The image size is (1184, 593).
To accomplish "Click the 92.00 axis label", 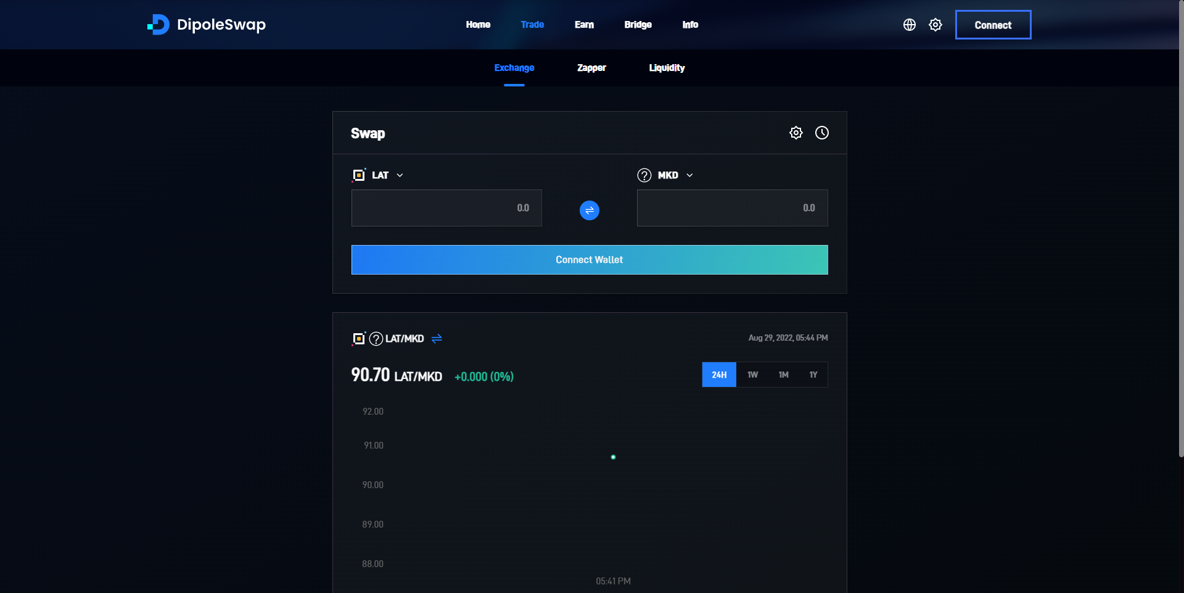I will (373, 412).
